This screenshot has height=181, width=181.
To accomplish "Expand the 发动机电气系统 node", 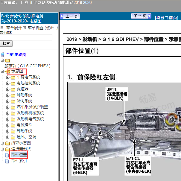I will point(7,119).
